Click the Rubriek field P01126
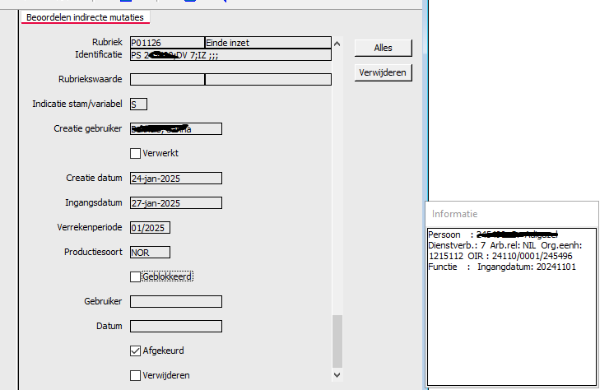This screenshot has width=609, height=390. point(167,43)
